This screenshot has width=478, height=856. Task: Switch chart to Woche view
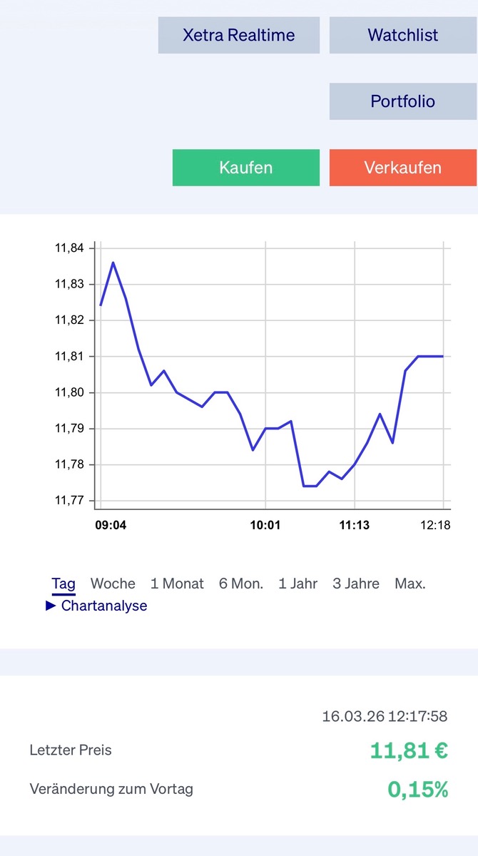coord(113,584)
